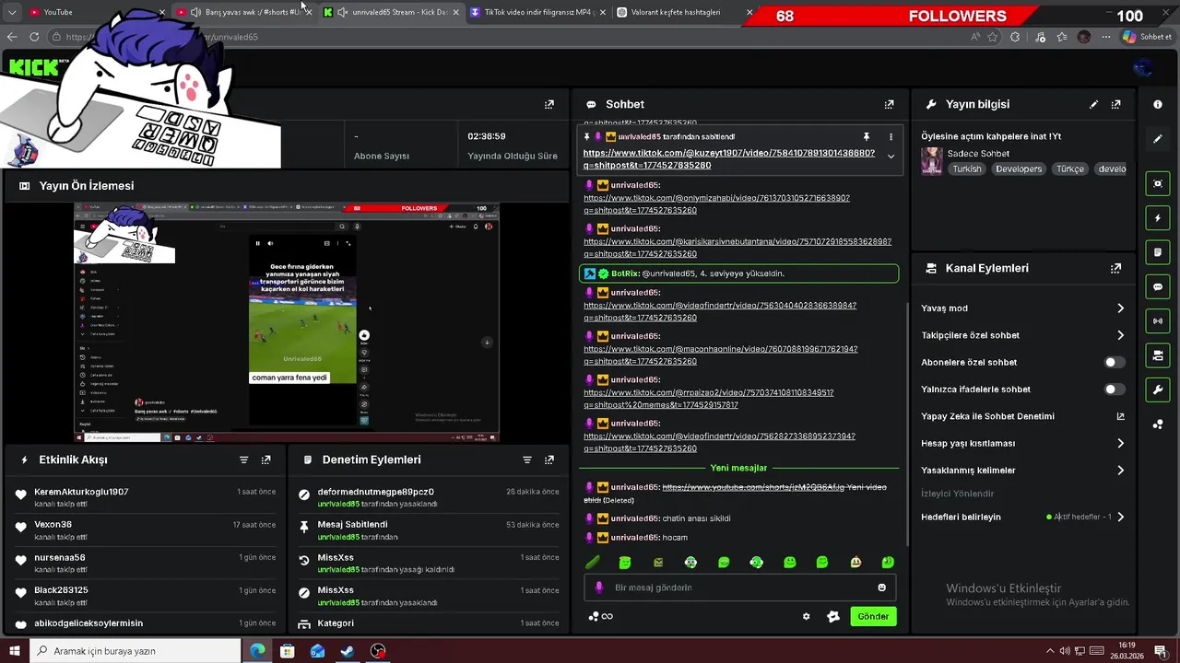Pop out the Sohbet chat panel

tap(889, 104)
